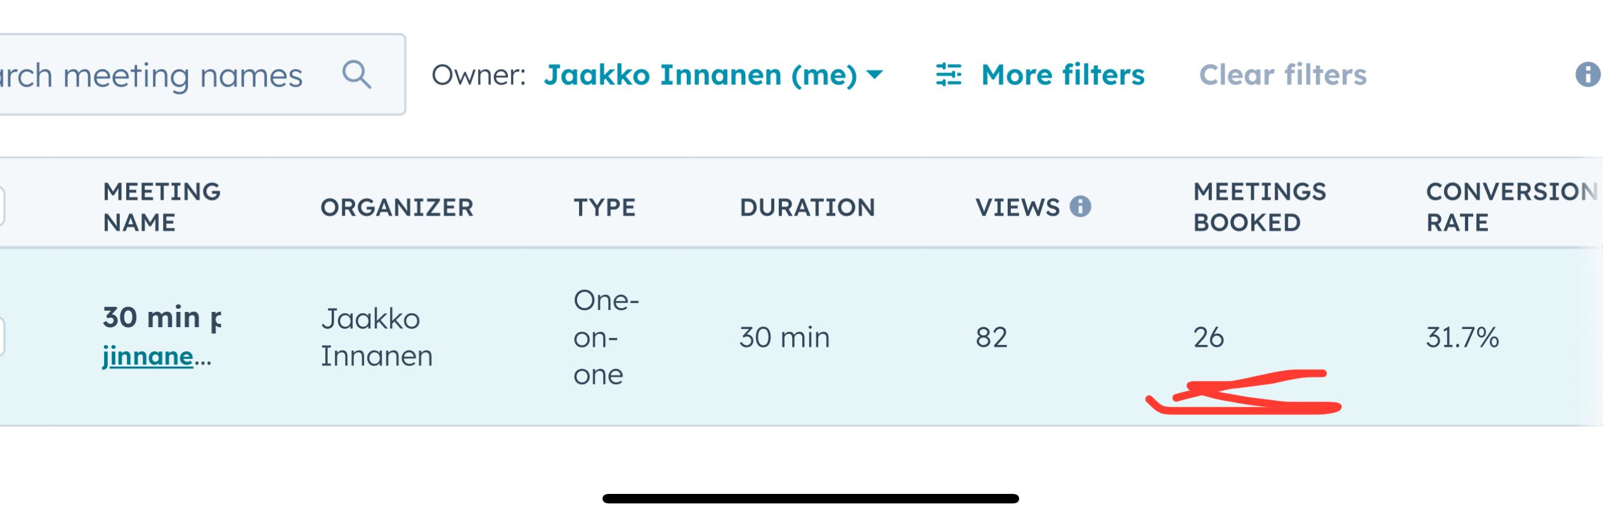This screenshot has height=518, width=1621.
Task: Toggle the select-all checkbox in table header
Action: (x=1, y=206)
